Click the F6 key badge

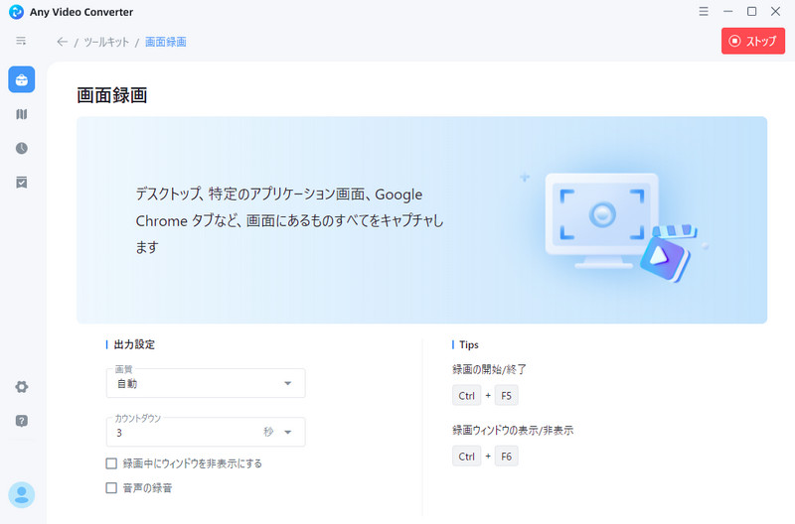[x=506, y=457]
